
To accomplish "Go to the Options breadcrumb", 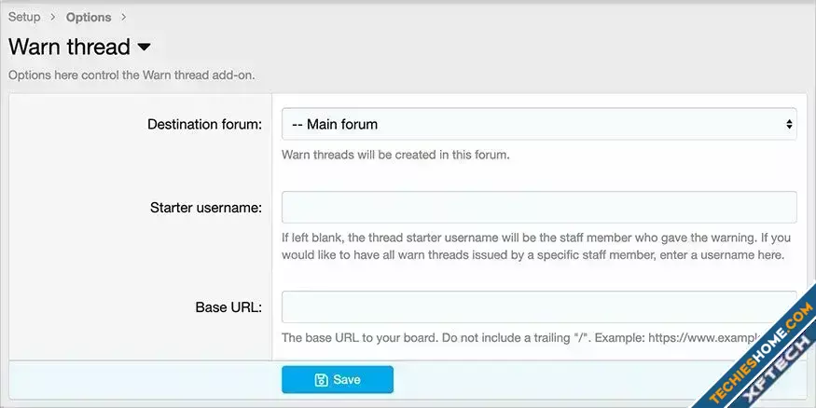I will pyautogui.click(x=89, y=17).
